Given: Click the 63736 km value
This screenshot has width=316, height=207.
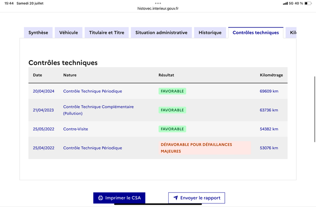Looking at the screenshot, I should [269, 110].
